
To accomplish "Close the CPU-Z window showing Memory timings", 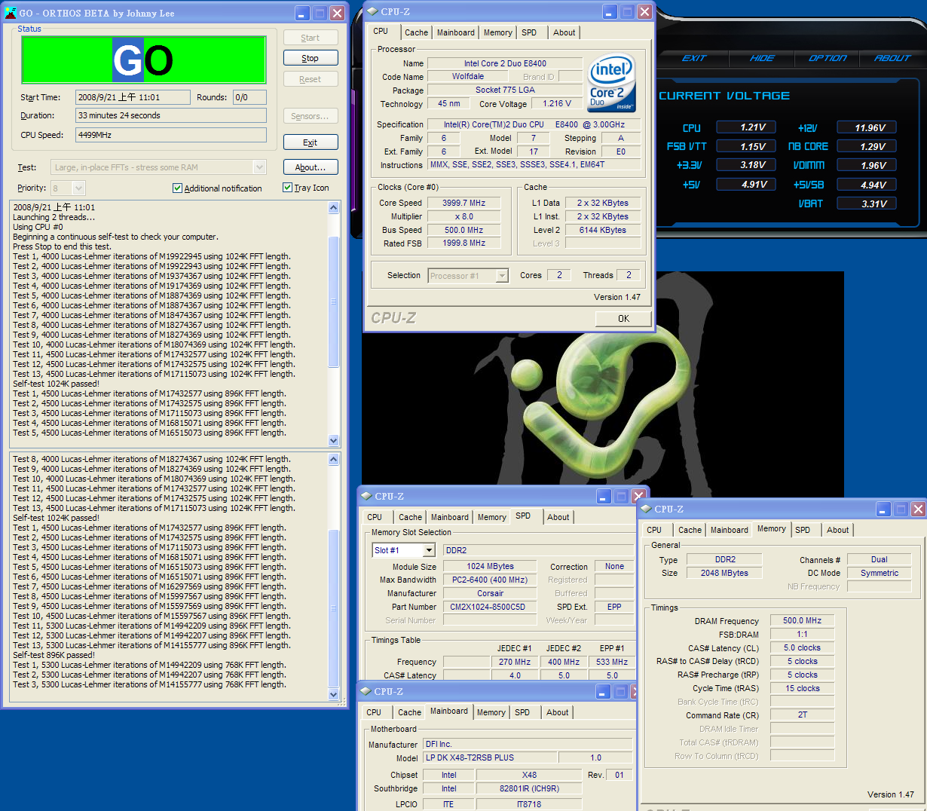I will pos(918,510).
